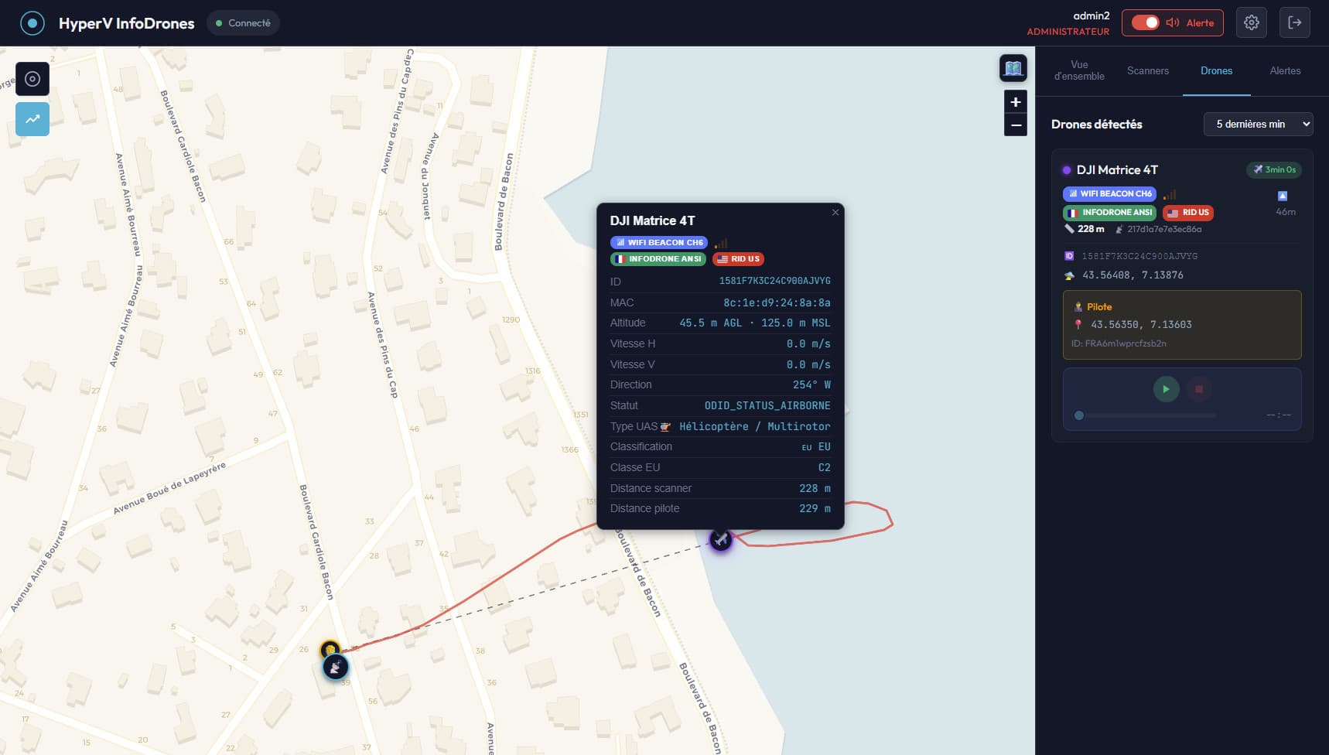Switch to the Scanners tab
This screenshot has height=755, width=1329.
click(1147, 70)
